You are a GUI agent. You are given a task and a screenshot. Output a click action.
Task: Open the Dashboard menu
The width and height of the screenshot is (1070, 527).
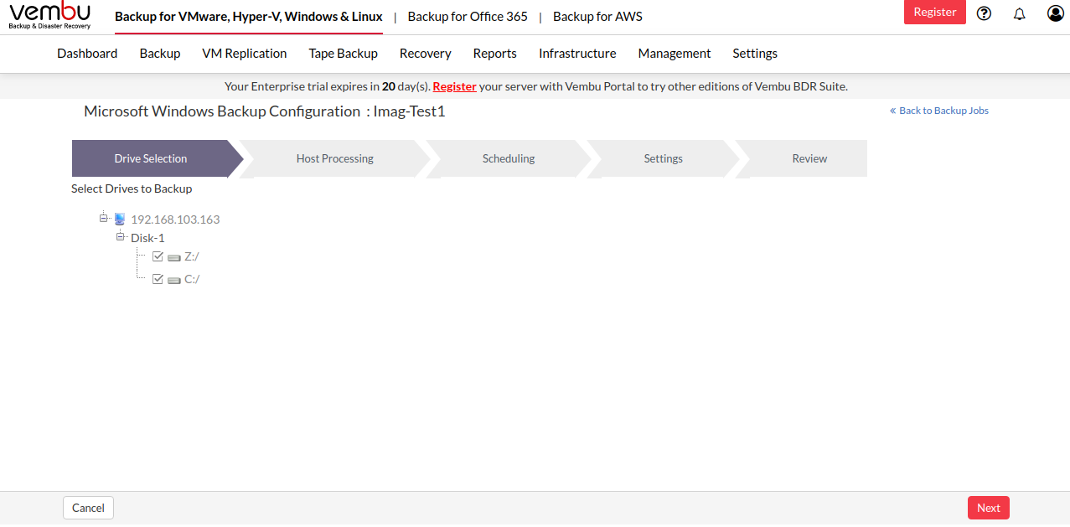[x=87, y=54]
